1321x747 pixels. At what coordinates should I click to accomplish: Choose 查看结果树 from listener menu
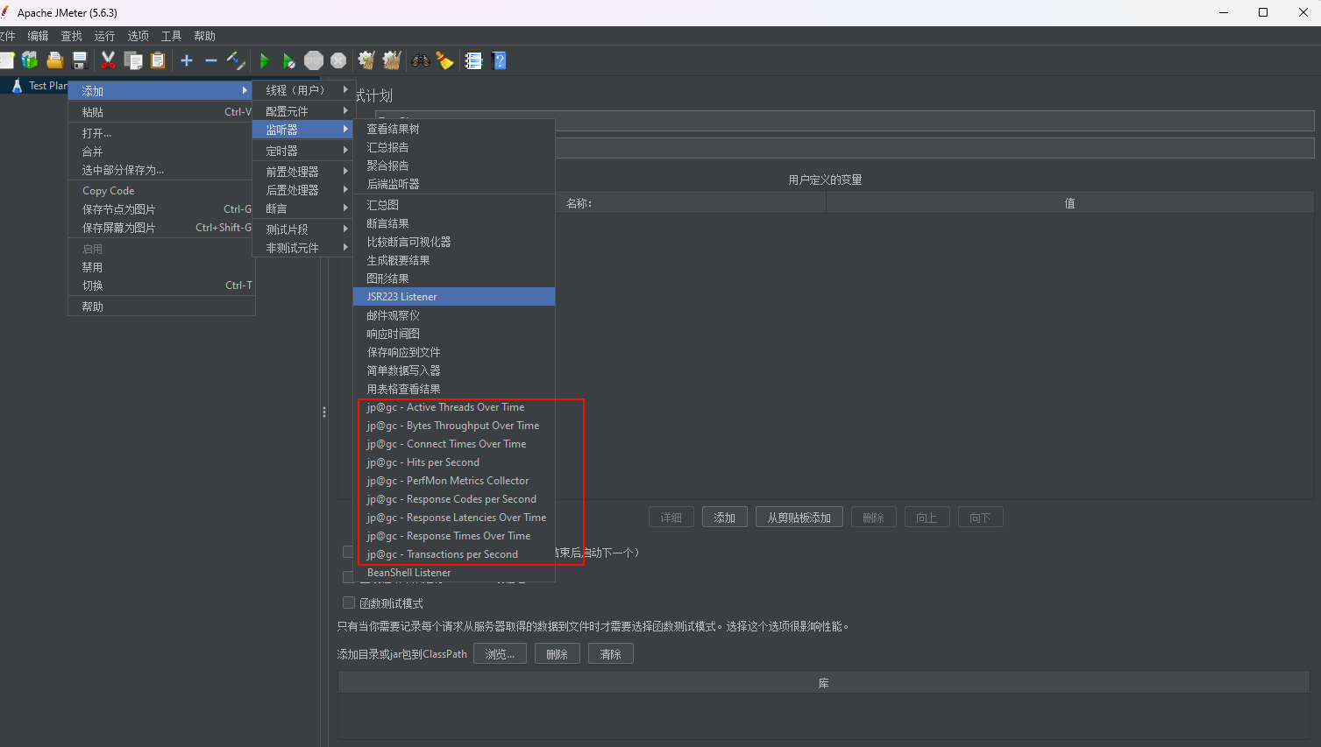[454, 129]
